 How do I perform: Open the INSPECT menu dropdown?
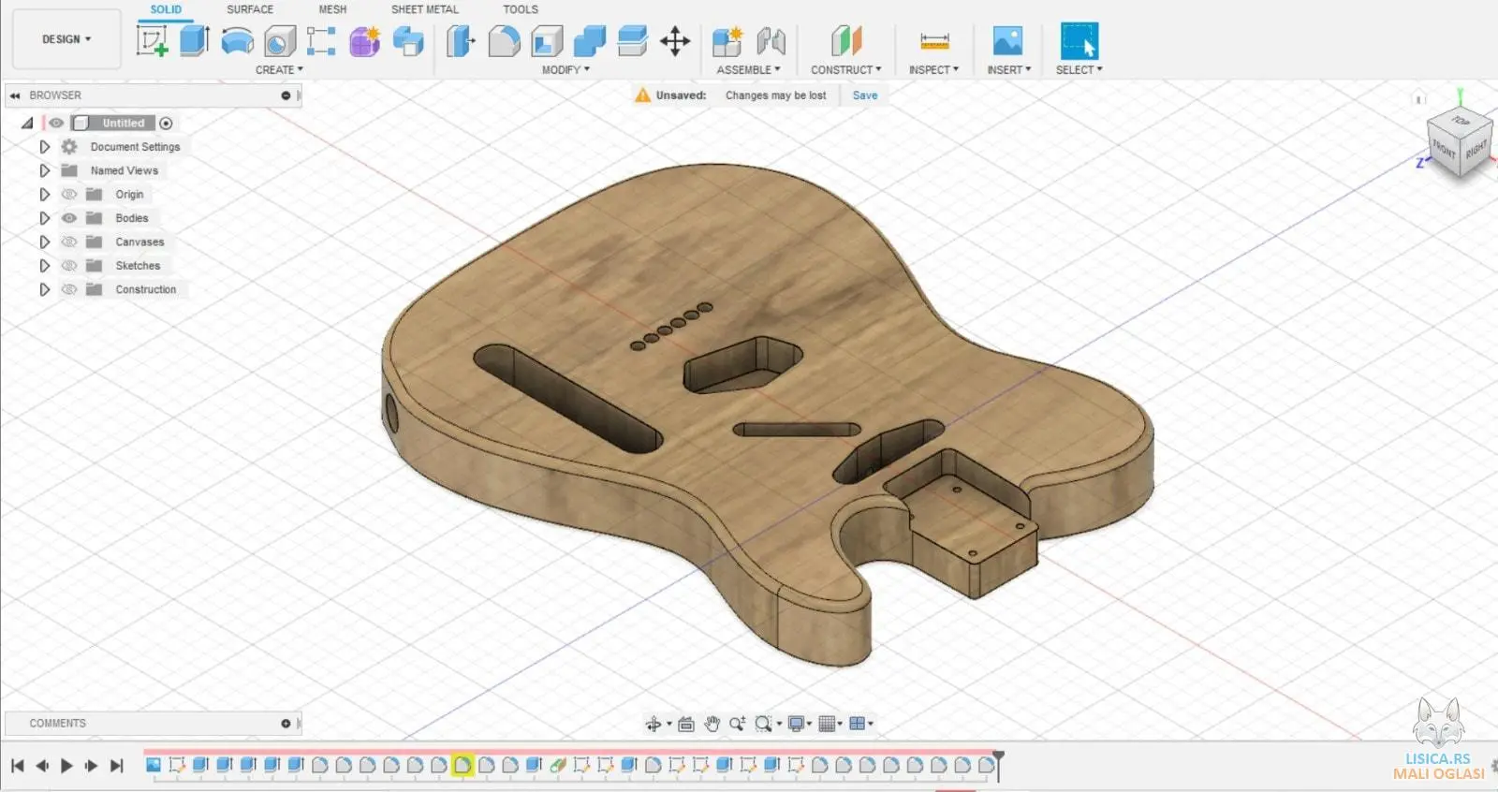tap(933, 69)
